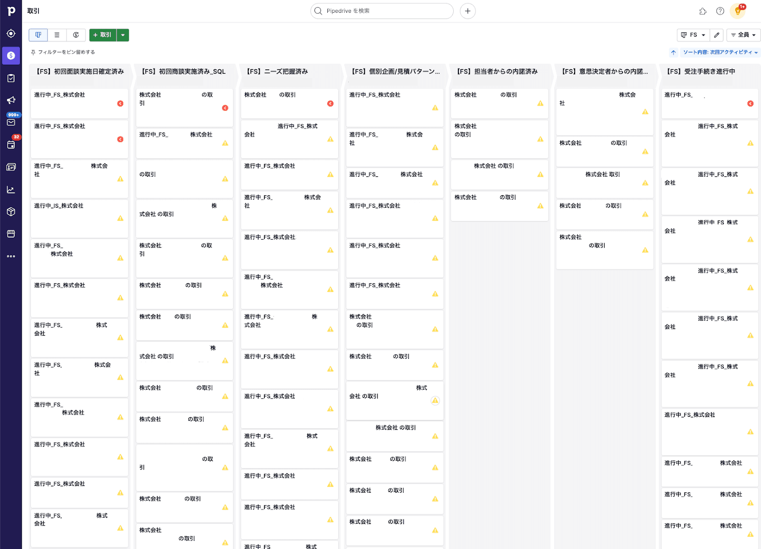Click the pencil edit pipeline icon
The width and height of the screenshot is (761, 549).
(717, 35)
